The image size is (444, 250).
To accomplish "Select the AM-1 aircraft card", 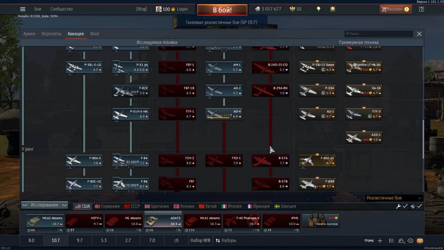I will pyautogui.click(x=224, y=67).
